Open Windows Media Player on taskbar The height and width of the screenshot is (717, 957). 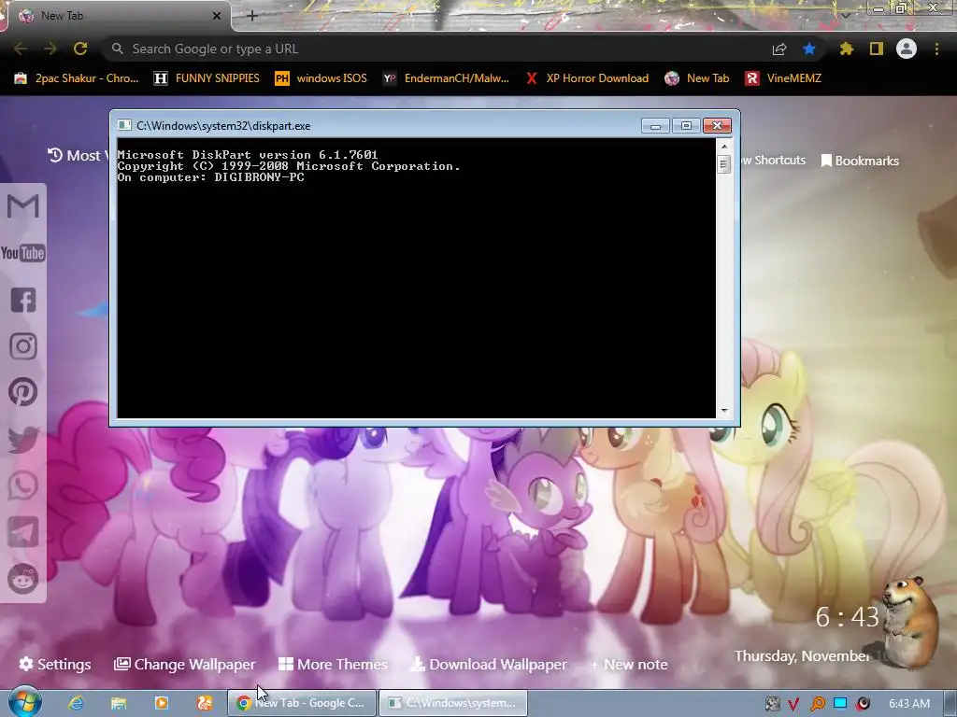point(161,703)
